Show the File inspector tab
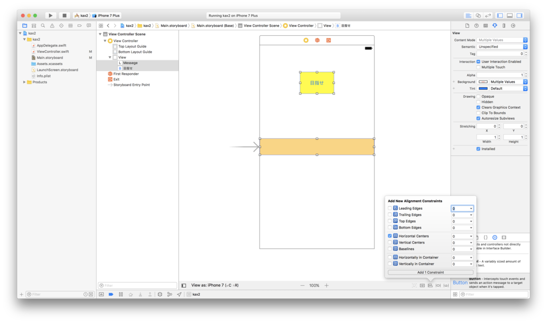This screenshot has width=547, height=323. (467, 26)
